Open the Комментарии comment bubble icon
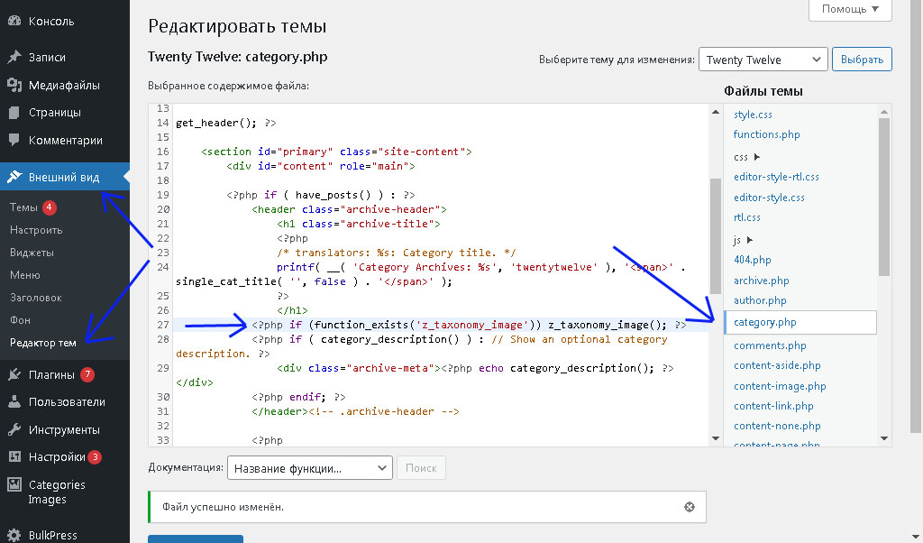Screen dimensions: 923x543 click(14, 140)
